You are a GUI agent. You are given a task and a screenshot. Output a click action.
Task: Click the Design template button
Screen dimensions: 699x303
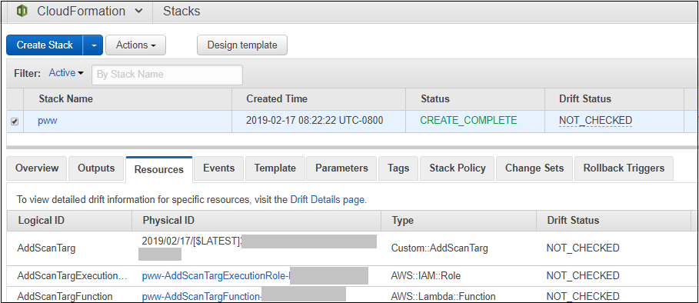point(242,45)
